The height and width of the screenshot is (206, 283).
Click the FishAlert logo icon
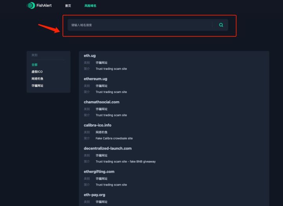[x=31, y=5]
